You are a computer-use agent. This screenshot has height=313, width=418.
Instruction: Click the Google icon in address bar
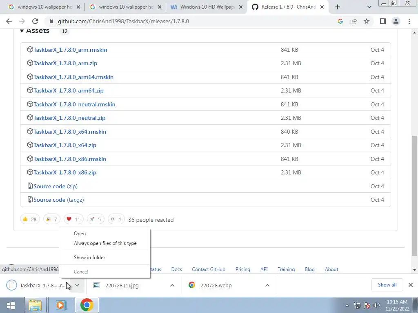tap(340, 21)
